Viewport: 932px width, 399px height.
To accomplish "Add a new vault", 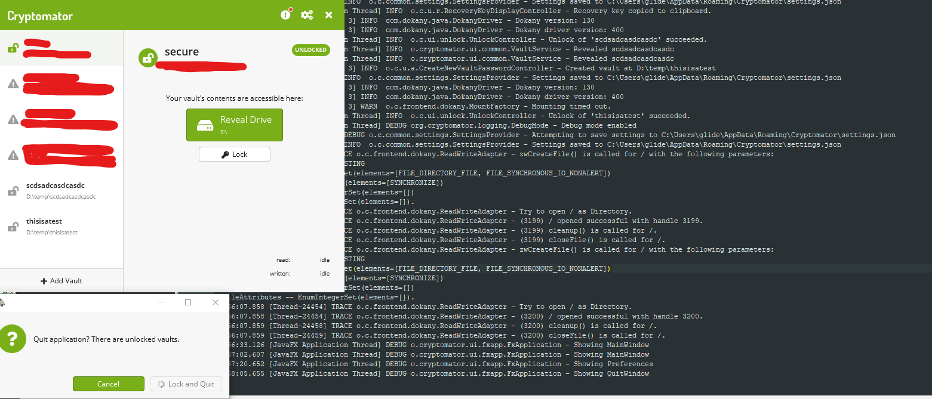I will [61, 280].
